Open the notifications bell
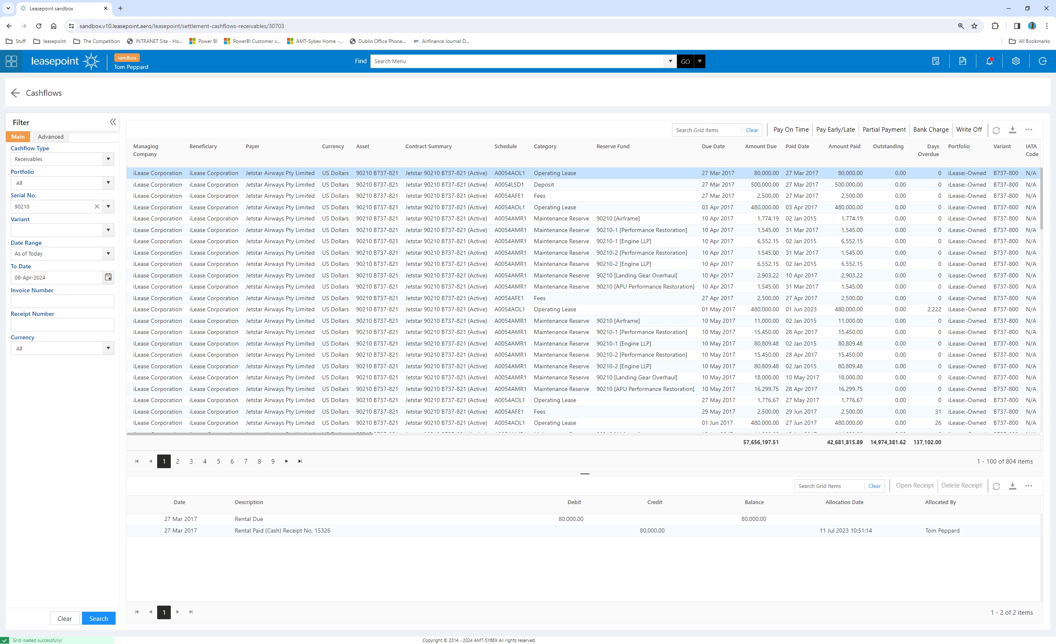The height and width of the screenshot is (644, 1056). click(x=990, y=62)
